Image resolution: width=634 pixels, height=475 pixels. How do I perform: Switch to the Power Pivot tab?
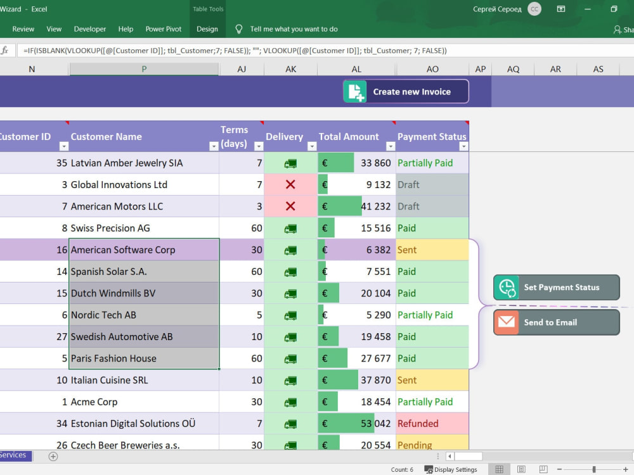(164, 29)
